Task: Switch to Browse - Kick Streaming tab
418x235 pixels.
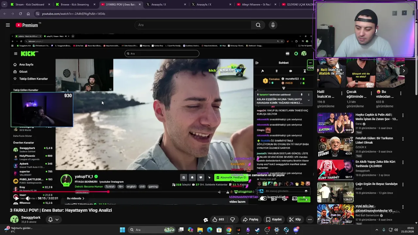Action: coord(75,5)
